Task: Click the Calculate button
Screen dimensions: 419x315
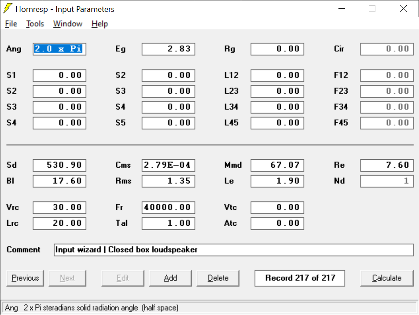Action: point(387,278)
